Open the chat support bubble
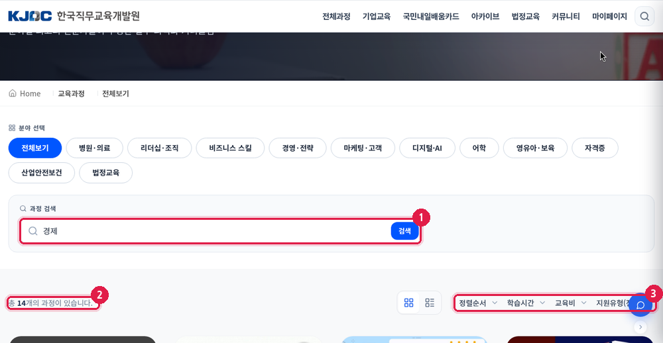This screenshot has width=663, height=343. coord(640,305)
